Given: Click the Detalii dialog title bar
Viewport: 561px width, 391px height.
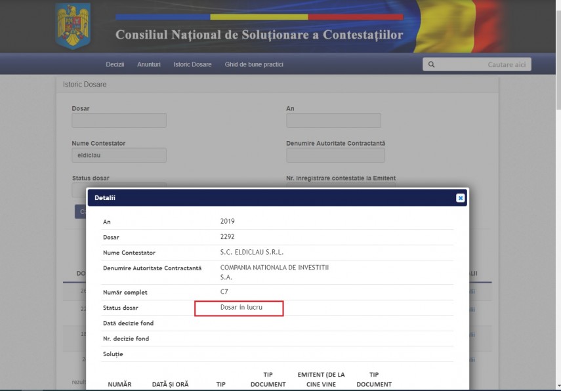Looking at the screenshot, I should [262, 197].
